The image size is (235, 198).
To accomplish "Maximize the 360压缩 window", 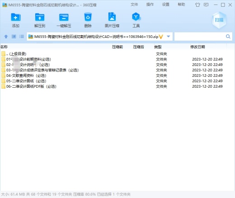I will click(x=223, y=5).
